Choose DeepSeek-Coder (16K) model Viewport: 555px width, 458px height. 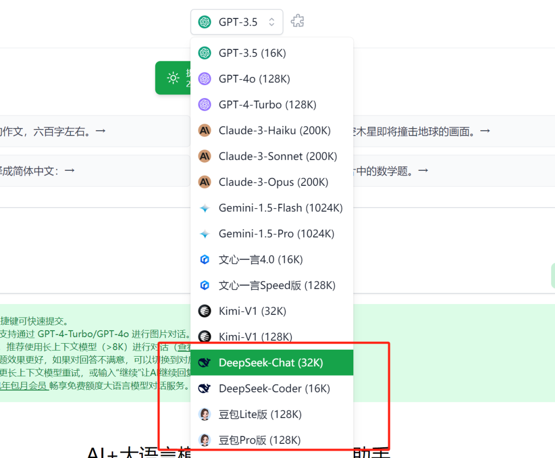(272, 388)
